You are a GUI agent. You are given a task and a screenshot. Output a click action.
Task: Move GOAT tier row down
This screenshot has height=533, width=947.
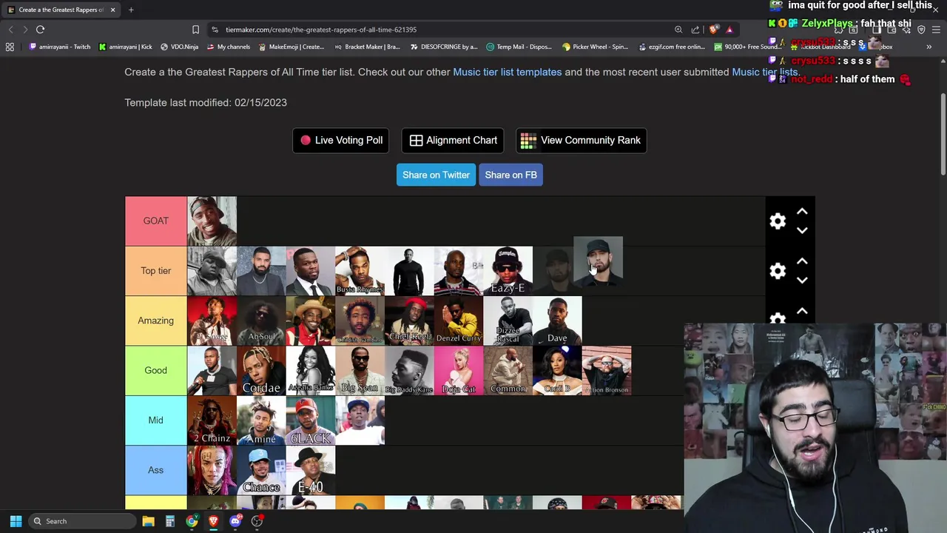[802, 230]
